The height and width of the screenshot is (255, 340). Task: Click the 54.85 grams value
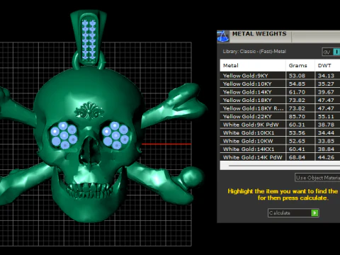point(297,84)
